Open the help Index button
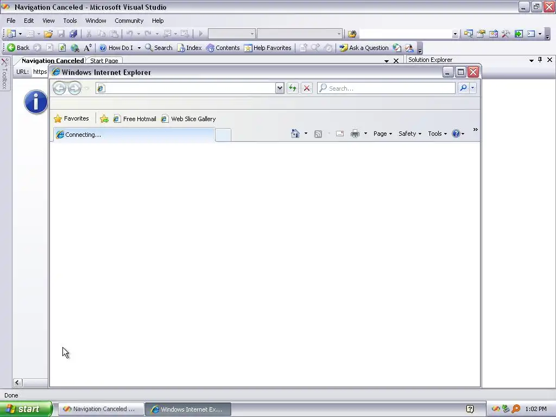 [189, 48]
